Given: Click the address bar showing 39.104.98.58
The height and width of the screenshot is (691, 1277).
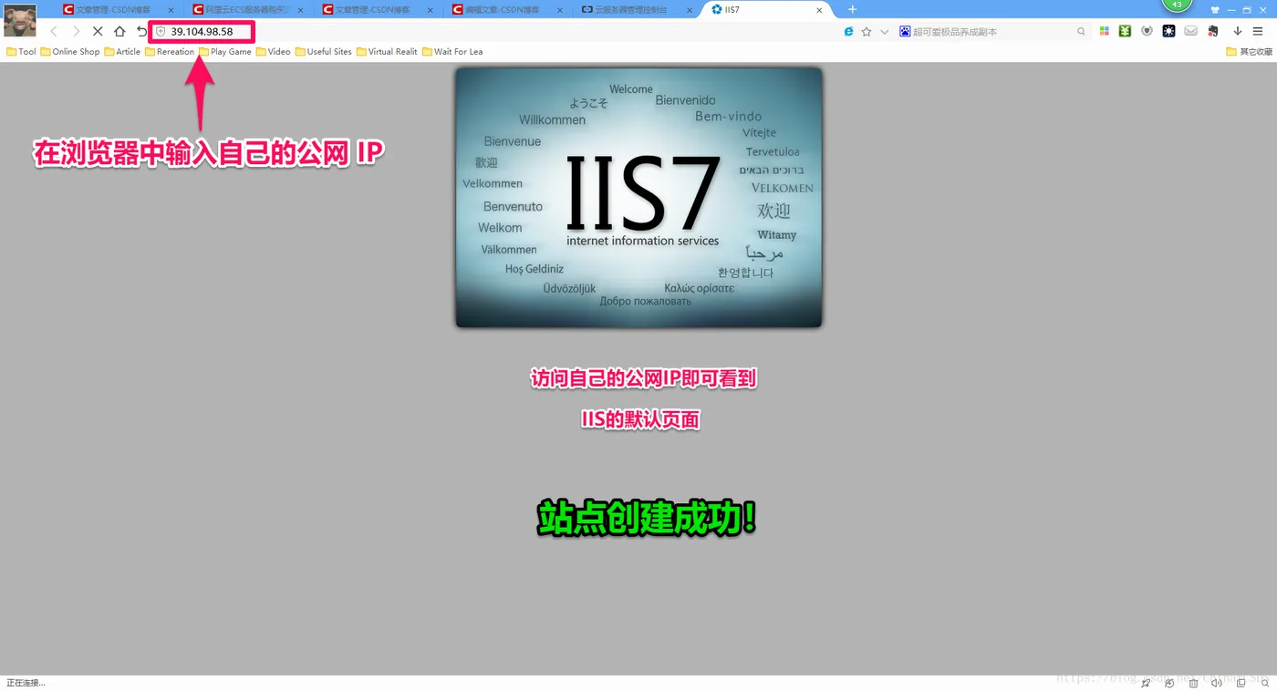Looking at the screenshot, I should [202, 31].
